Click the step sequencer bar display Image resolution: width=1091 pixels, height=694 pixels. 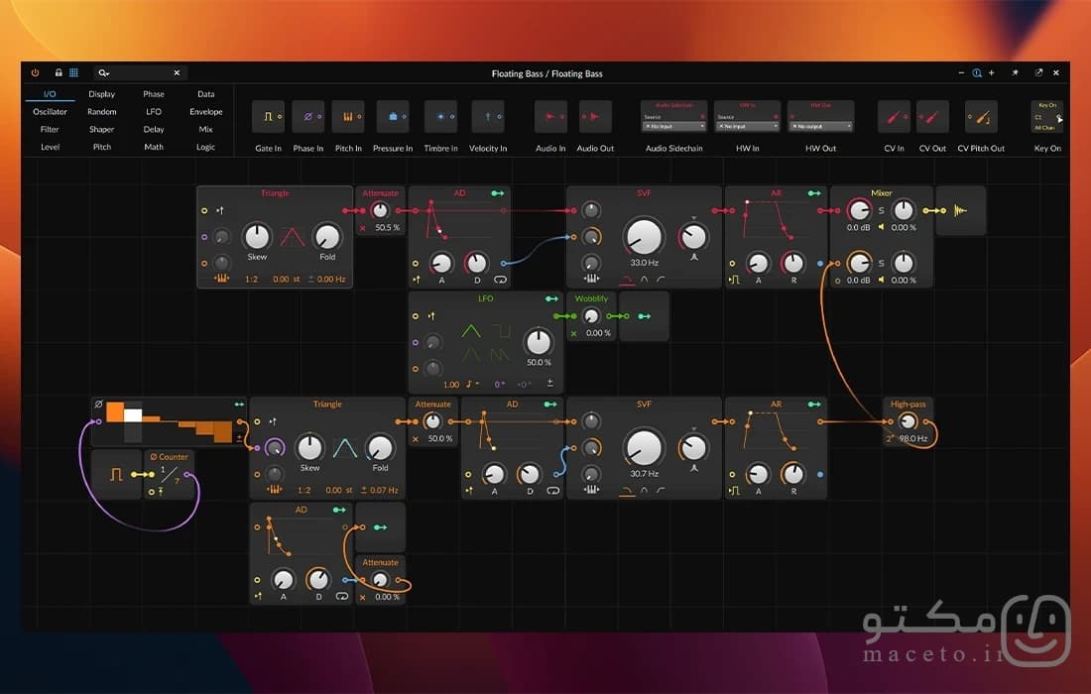tap(171, 422)
